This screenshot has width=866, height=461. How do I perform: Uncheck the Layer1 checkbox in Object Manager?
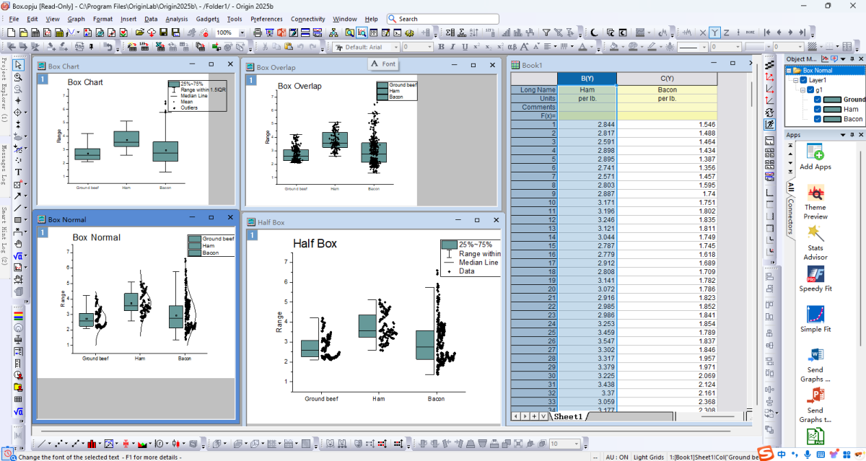[x=802, y=80]
